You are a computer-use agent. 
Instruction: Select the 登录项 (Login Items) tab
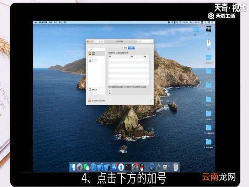click(131, 48)
